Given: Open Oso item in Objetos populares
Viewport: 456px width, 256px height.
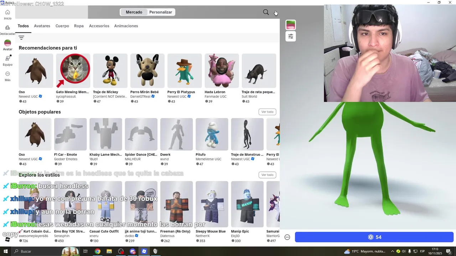Looking at the screenshot, I should click(x=35, y=134).
